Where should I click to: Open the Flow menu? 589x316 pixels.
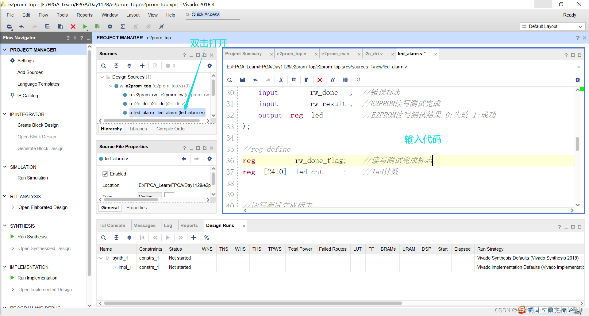[x=43, y=15]
